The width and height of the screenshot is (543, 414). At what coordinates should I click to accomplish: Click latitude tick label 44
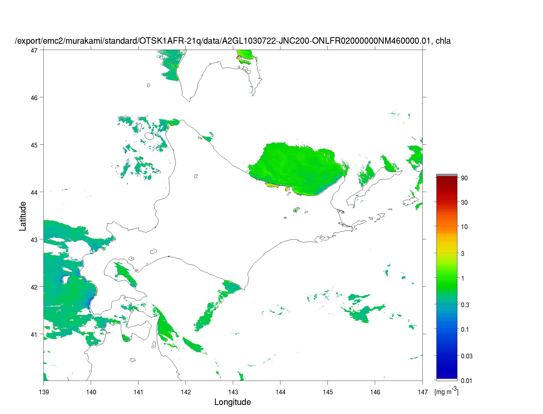coord(34,193)
